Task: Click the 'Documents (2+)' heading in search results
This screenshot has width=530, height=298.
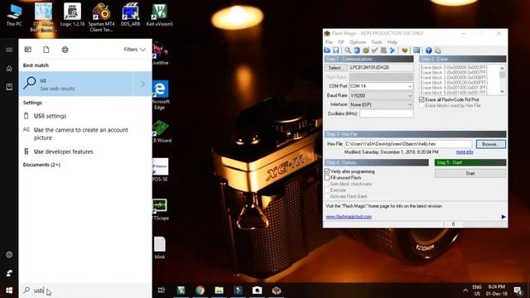Action: tap(41, 165)
